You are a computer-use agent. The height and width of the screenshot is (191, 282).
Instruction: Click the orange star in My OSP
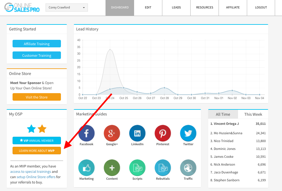42,129
